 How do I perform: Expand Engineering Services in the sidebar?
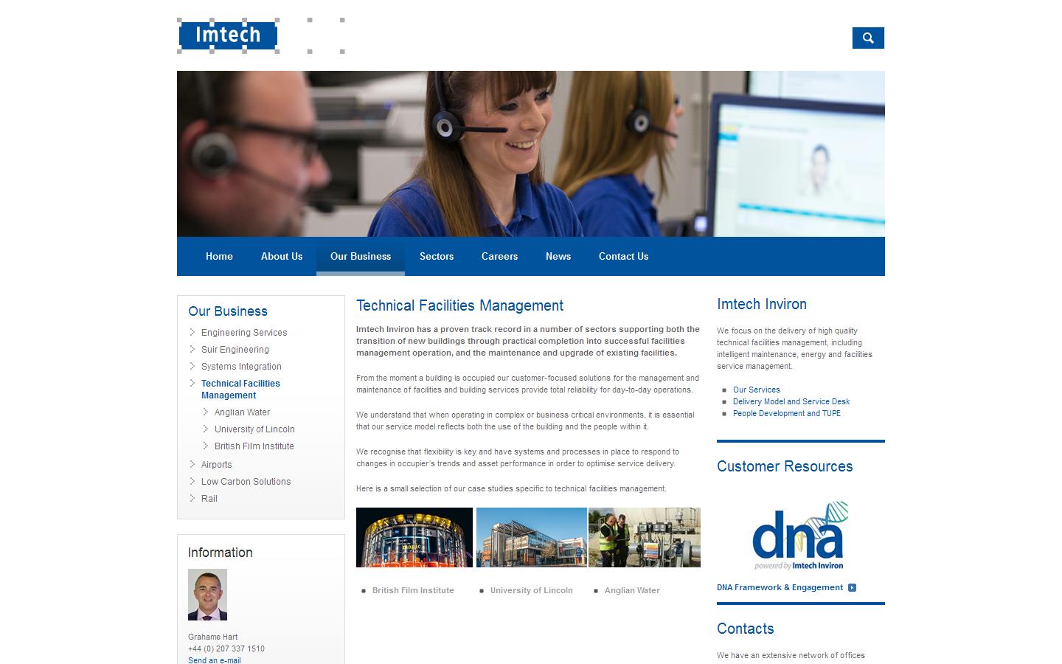pyautogui.click(x=244, y=332)
